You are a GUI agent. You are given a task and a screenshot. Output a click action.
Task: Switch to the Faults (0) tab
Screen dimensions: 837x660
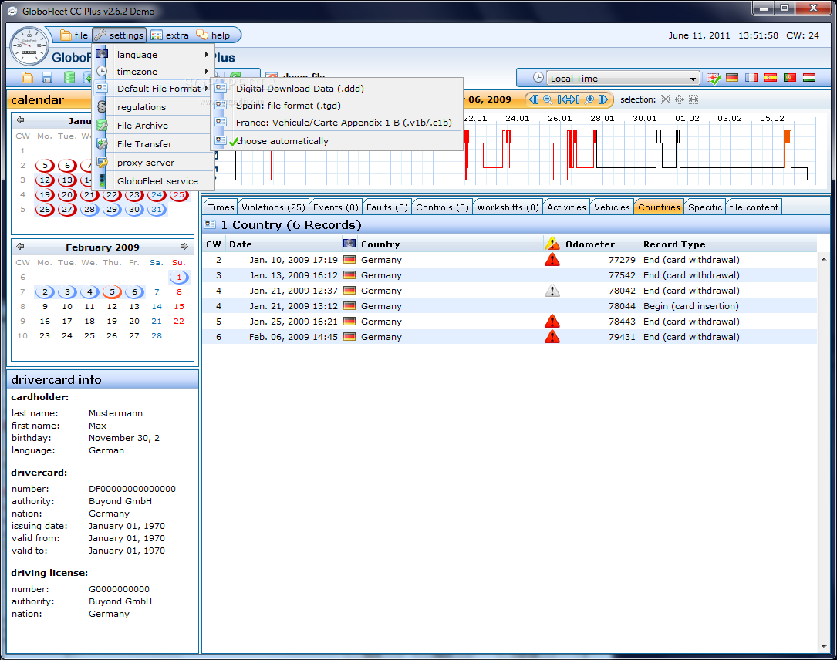coord(387,207)
